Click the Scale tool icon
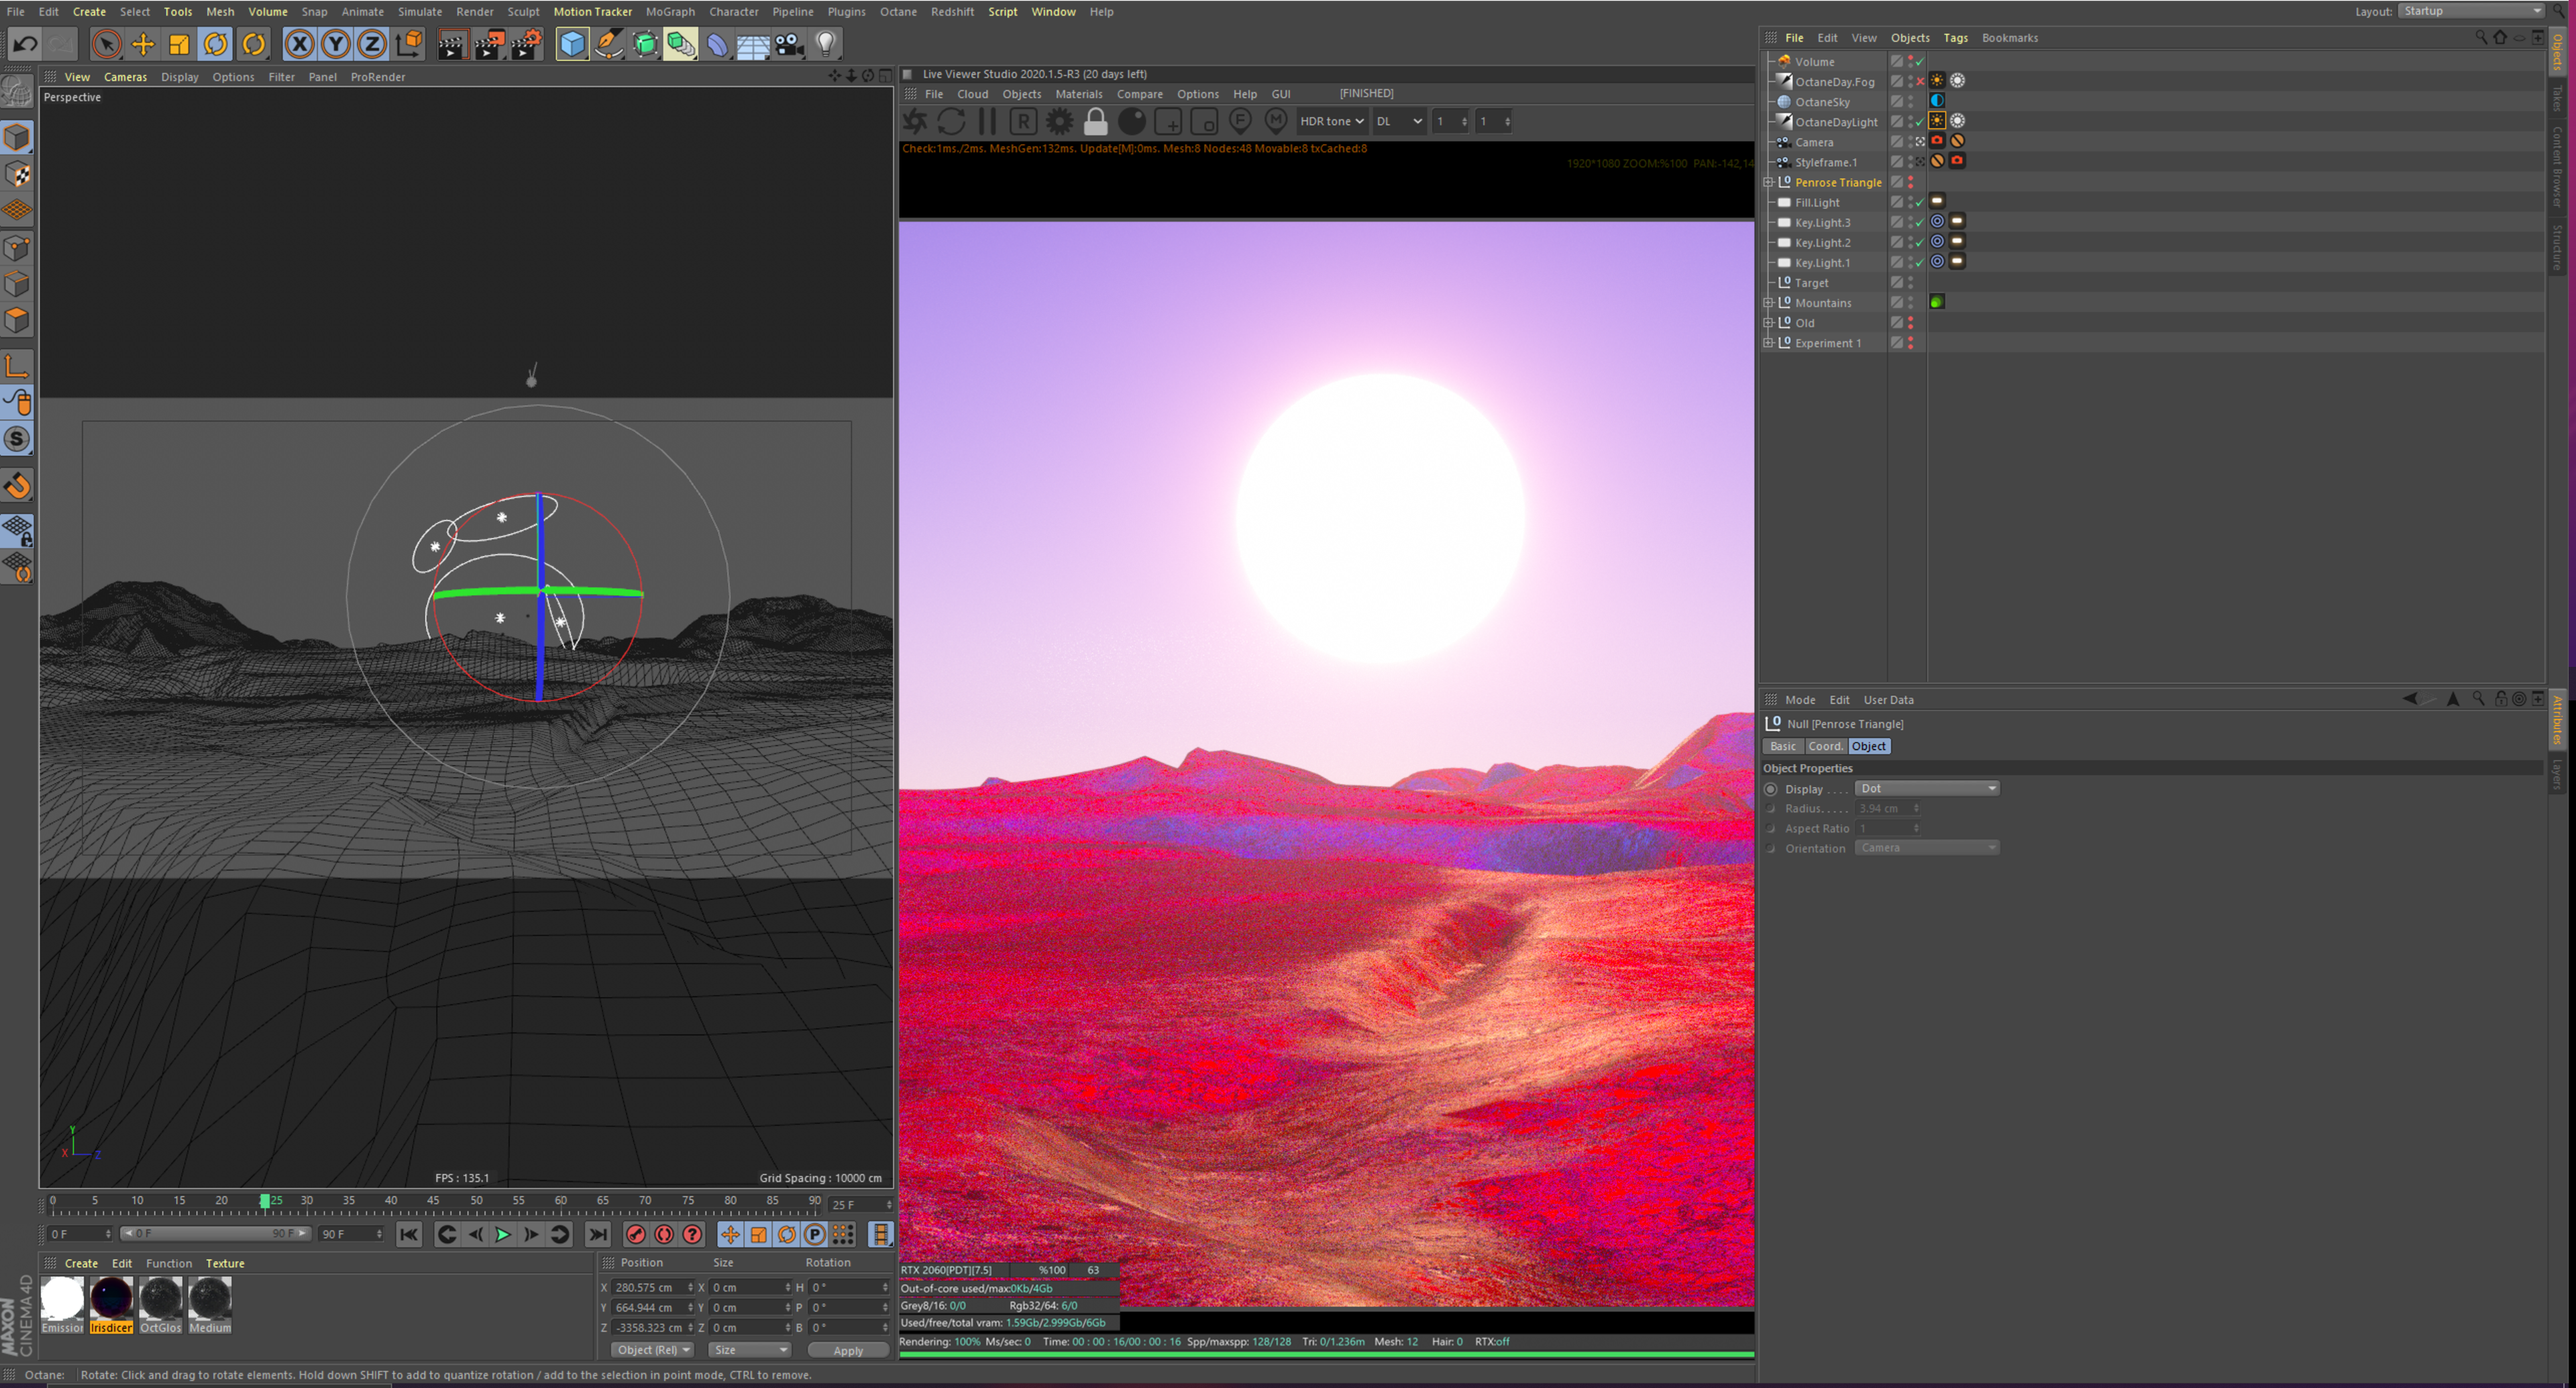The image size is (2576, 1388). click(x=179, y=44)
